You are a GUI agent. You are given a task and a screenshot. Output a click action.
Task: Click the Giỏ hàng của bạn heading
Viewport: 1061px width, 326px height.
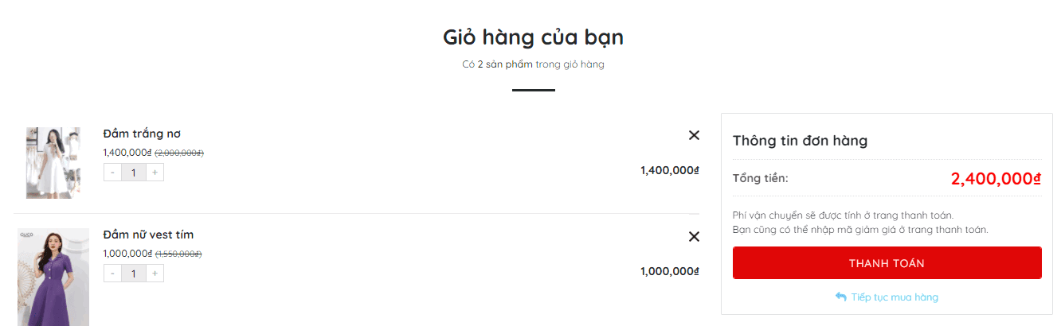(x=533, y=37)
